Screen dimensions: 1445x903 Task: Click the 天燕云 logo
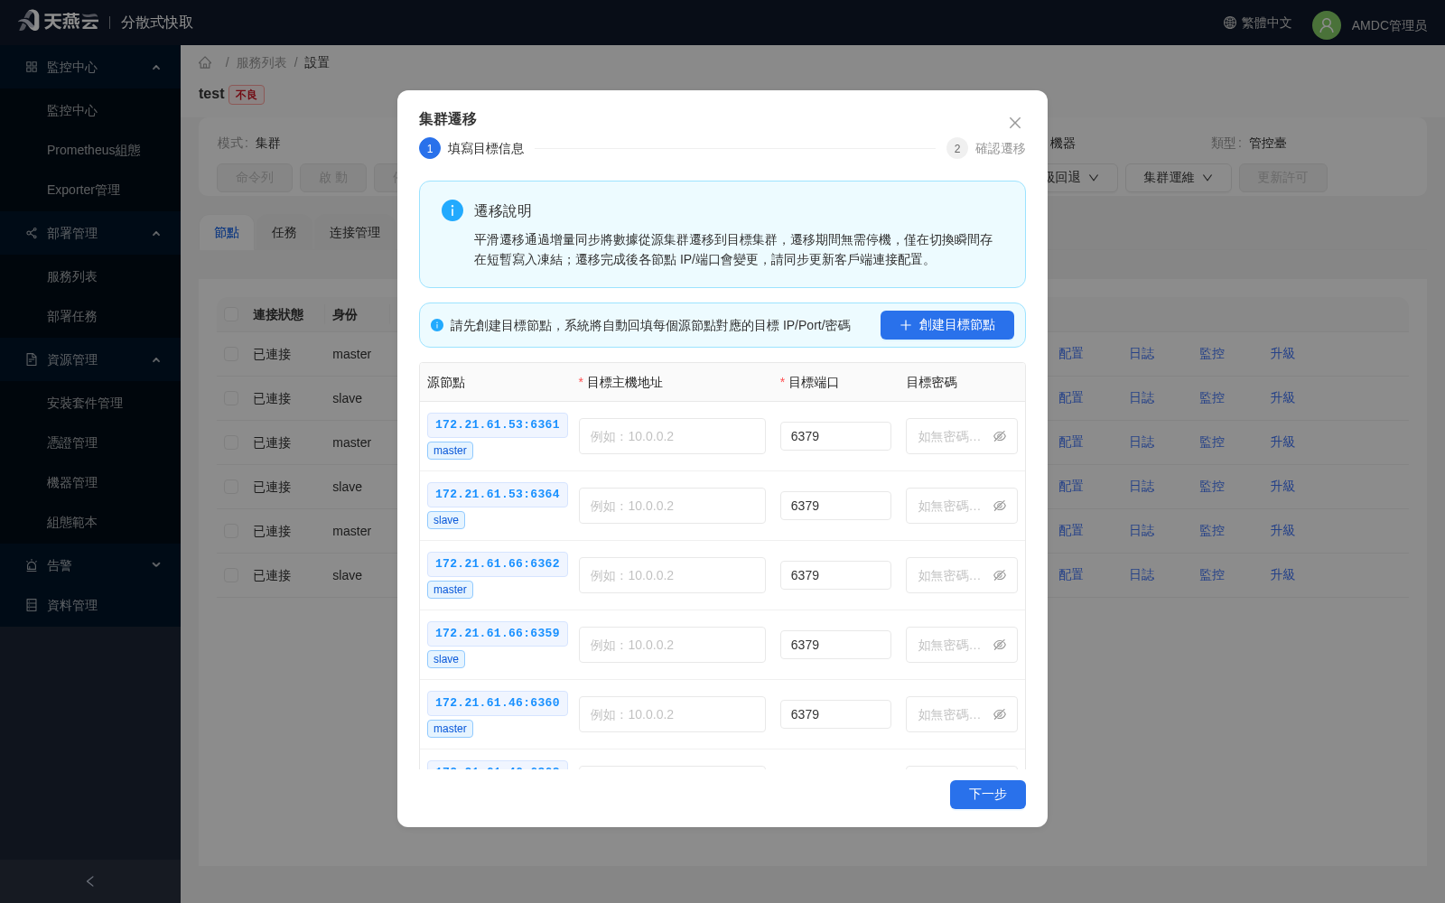coord(59,21)
